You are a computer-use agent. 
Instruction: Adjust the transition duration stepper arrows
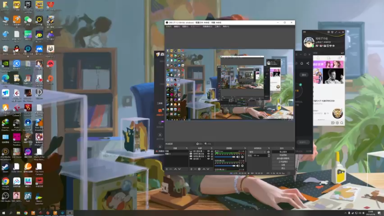pos(269,156)
